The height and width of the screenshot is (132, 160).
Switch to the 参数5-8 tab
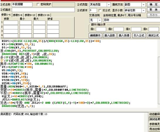(x=18, y=15)
